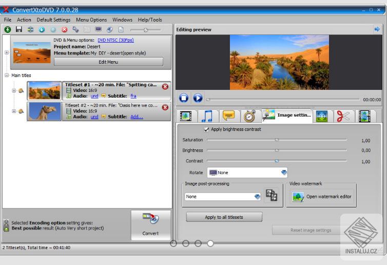Click the blue move down arrow icon
Viewport: 387px width, 265px height.
coord(42,30)
